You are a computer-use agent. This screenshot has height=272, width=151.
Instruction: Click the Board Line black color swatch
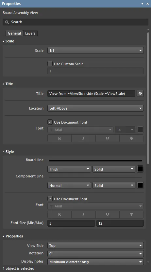pos(140,169)
